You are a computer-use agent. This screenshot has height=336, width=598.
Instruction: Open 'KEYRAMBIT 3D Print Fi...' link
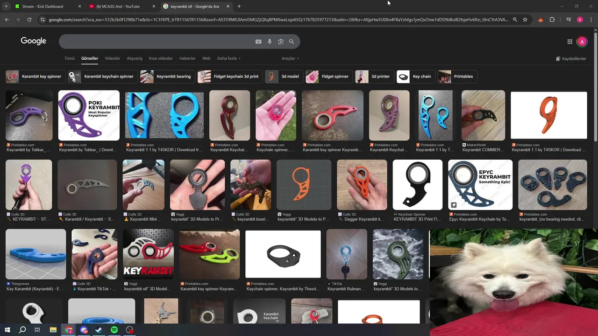417,219
